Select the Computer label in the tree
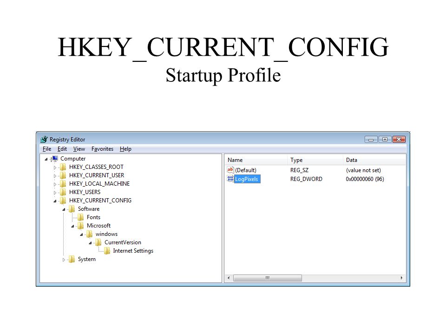 point(73,159)
